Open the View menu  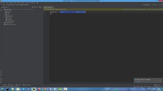(x=7, y=3)
